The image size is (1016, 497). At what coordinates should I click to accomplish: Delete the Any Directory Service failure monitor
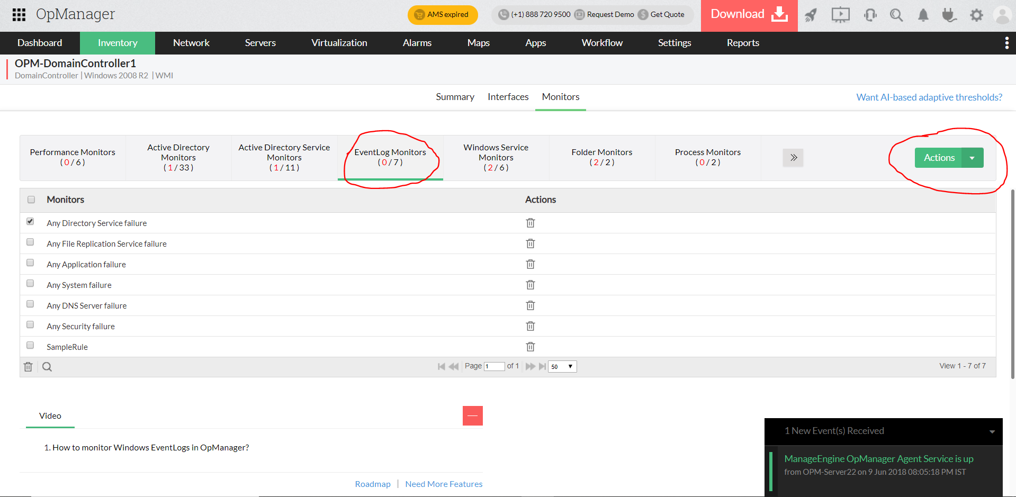click(x=531, y=223)
